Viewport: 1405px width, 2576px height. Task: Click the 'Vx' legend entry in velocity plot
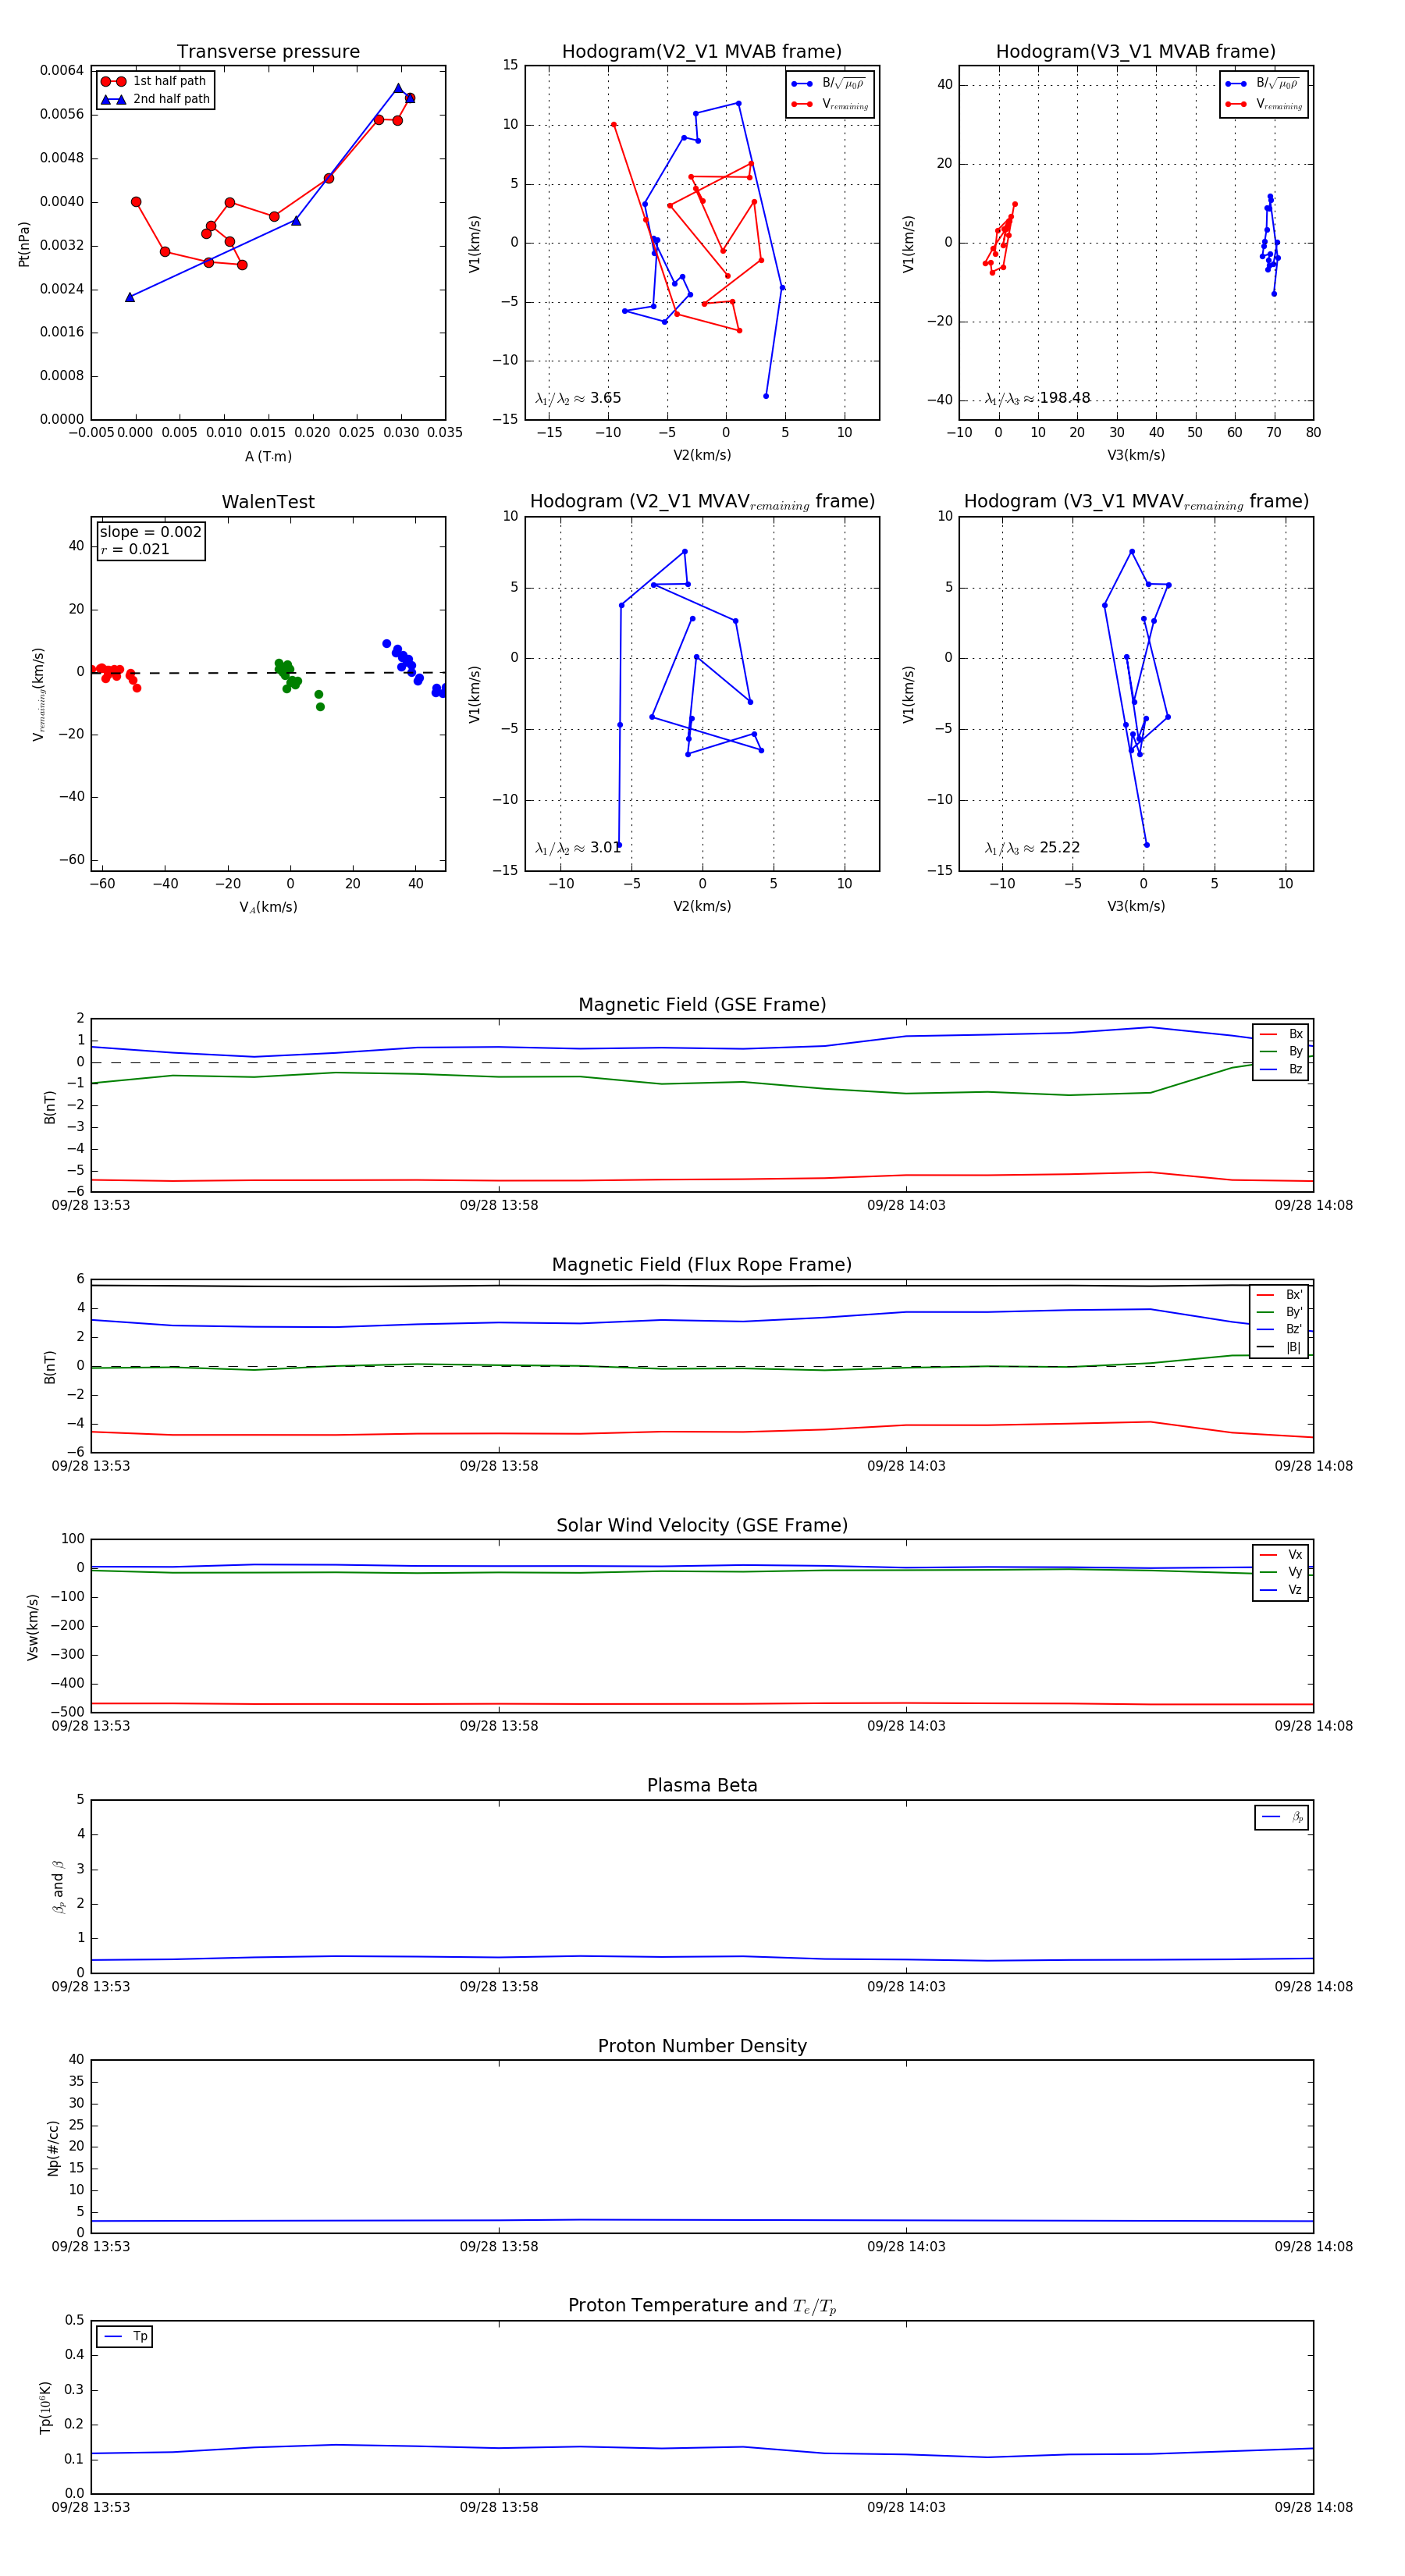coord(1281,1554)
